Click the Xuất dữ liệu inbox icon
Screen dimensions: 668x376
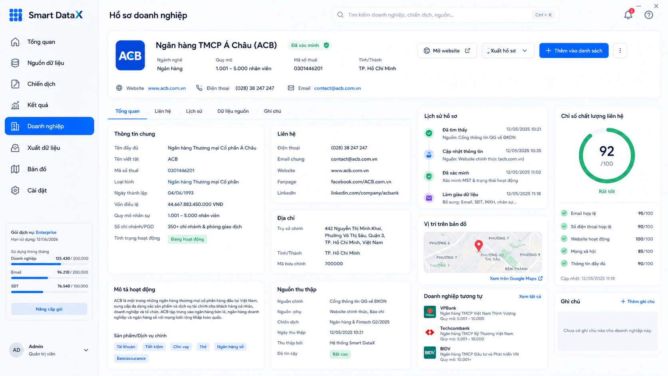pos(15,148)
